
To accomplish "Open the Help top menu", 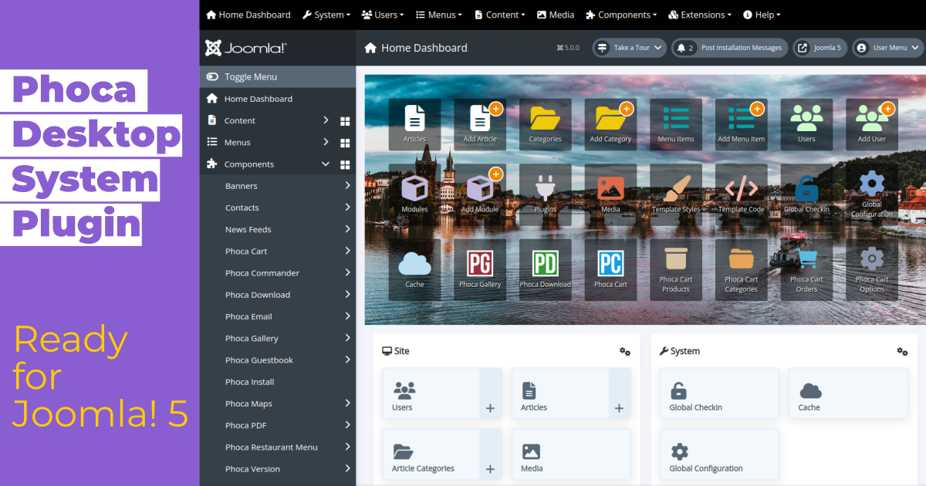I will pyautogui.click(x=762, y=15).
